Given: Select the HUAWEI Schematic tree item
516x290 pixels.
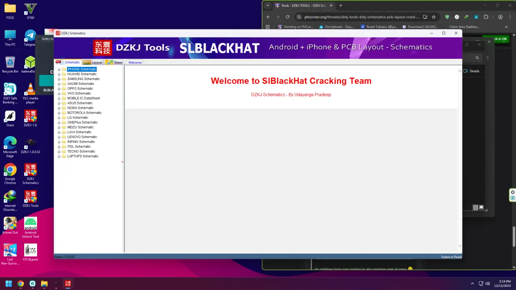Looking at the screenshot, I should pos(82,74).
